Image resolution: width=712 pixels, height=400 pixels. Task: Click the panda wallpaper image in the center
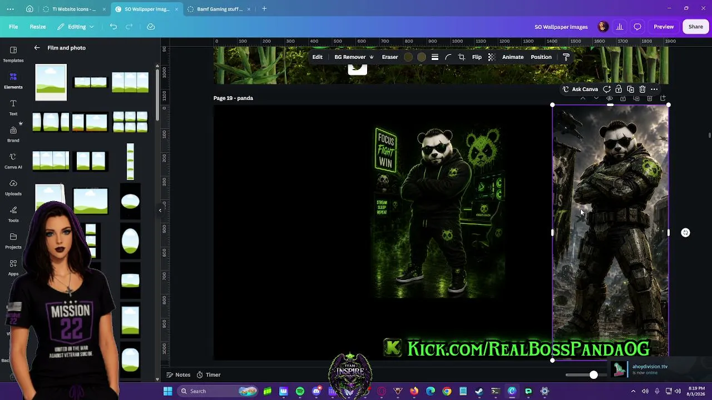pyautogui.click(x=439, y=212)
